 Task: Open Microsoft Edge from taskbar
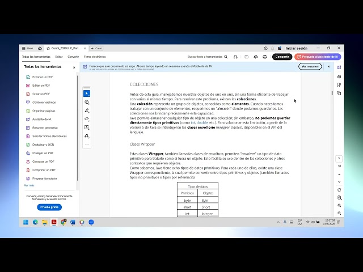[35, 222]
